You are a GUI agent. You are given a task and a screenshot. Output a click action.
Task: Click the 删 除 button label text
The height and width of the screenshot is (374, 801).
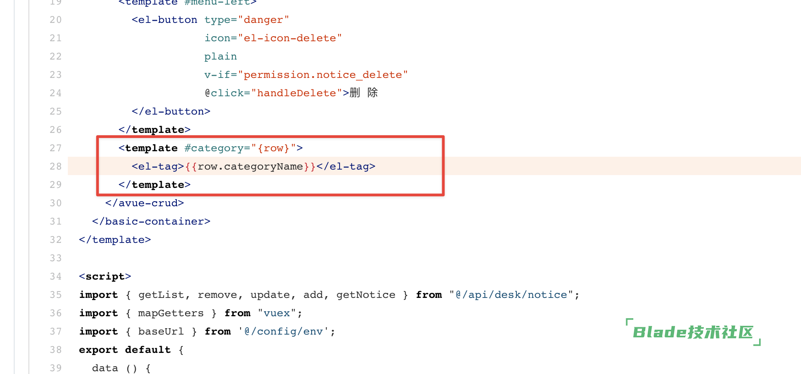tap(364, 93)
